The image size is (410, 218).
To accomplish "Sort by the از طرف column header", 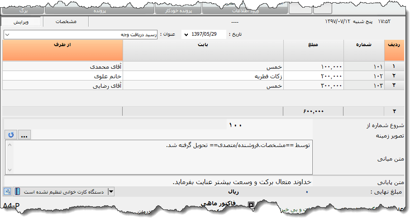I will [x=63, y=50].
